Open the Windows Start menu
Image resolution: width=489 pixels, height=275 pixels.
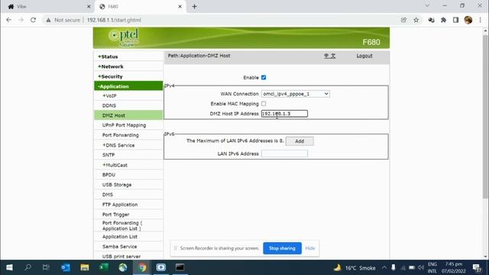(9, 267)
